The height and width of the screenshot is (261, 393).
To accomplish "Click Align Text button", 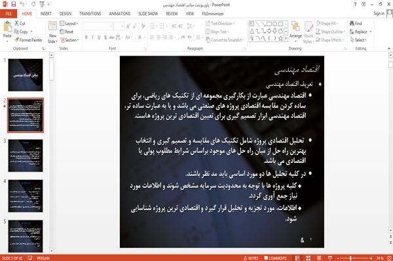I will [x=217, y=32].
